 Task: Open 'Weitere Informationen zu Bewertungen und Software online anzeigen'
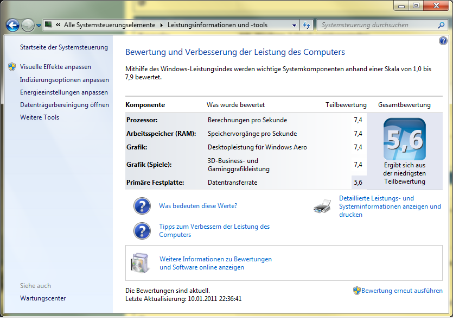point(215,263)
